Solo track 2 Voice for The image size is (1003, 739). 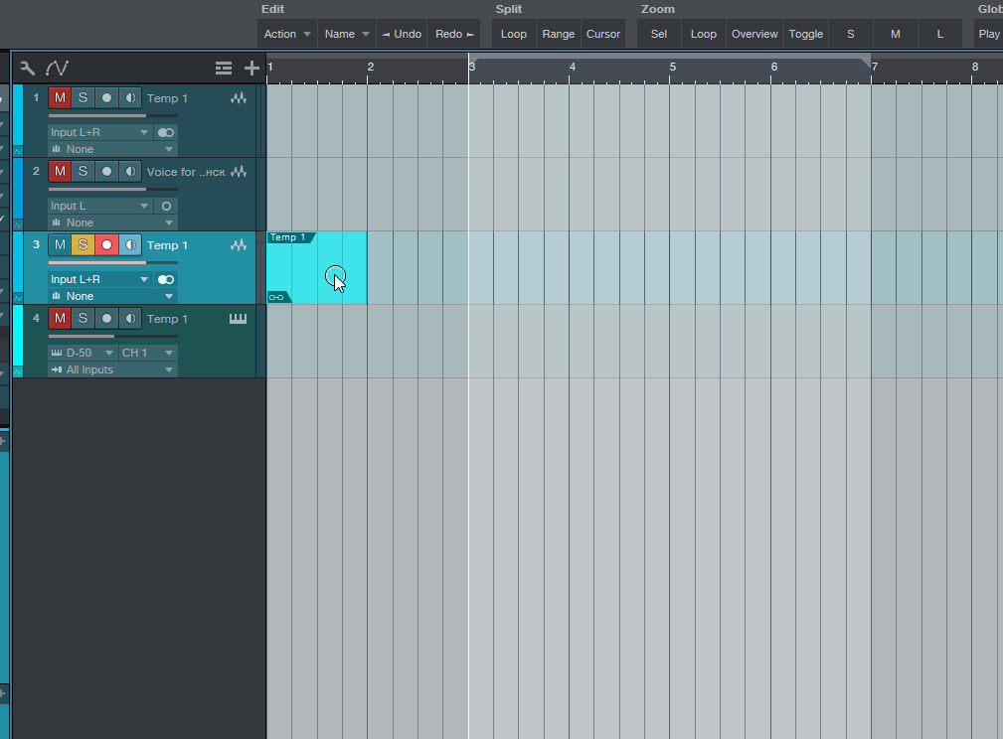[x=83, y=171]
